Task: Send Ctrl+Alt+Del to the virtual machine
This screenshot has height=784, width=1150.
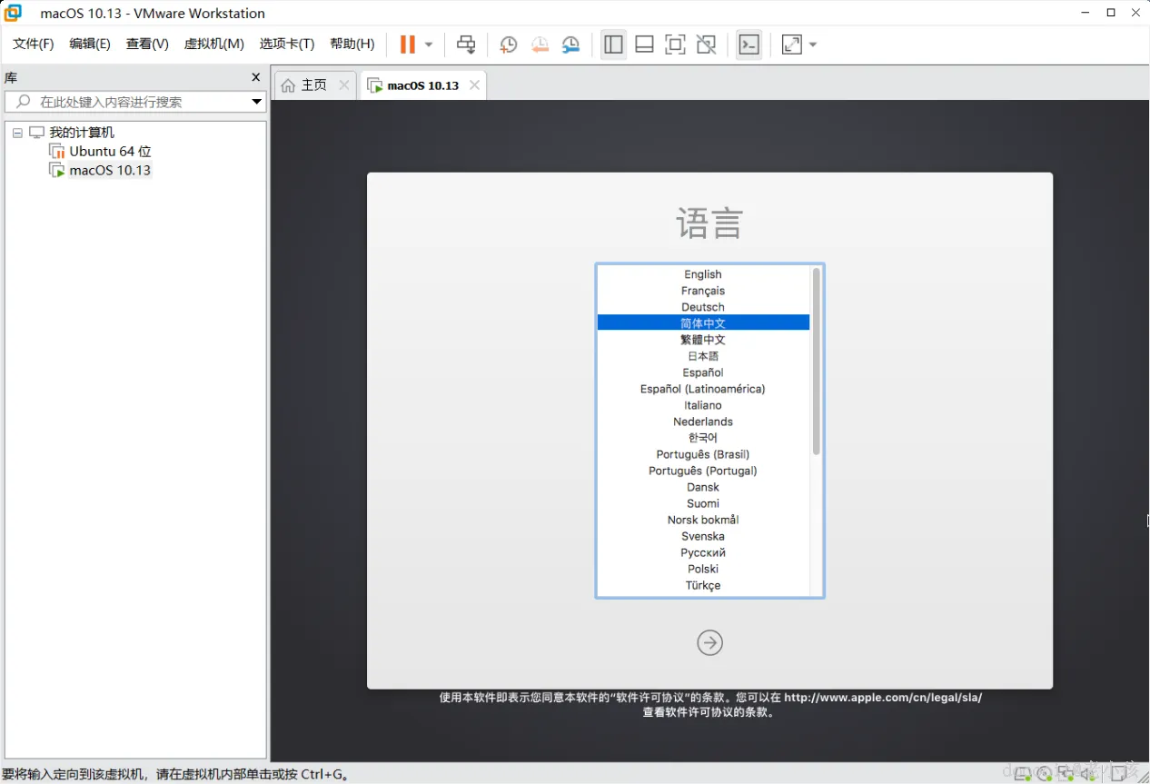Action: (x=466, y=45)
